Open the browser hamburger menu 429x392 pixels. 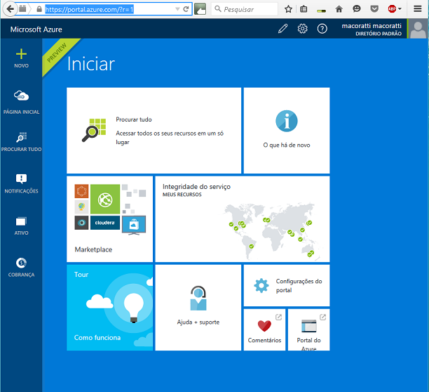(x=418, y=9)
